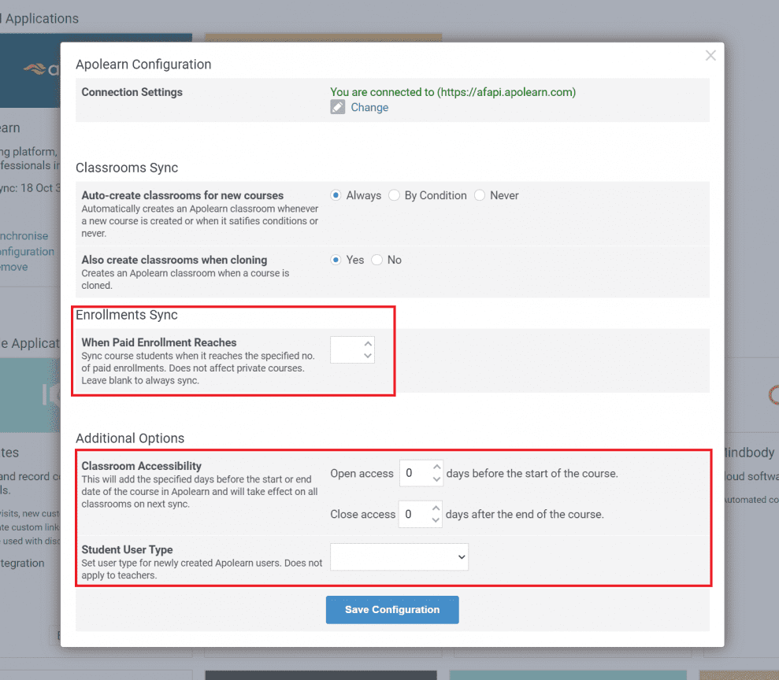Increment Open access days with up arrow
The width and height of the screenshot is (779, 680).
coord(436,468)
